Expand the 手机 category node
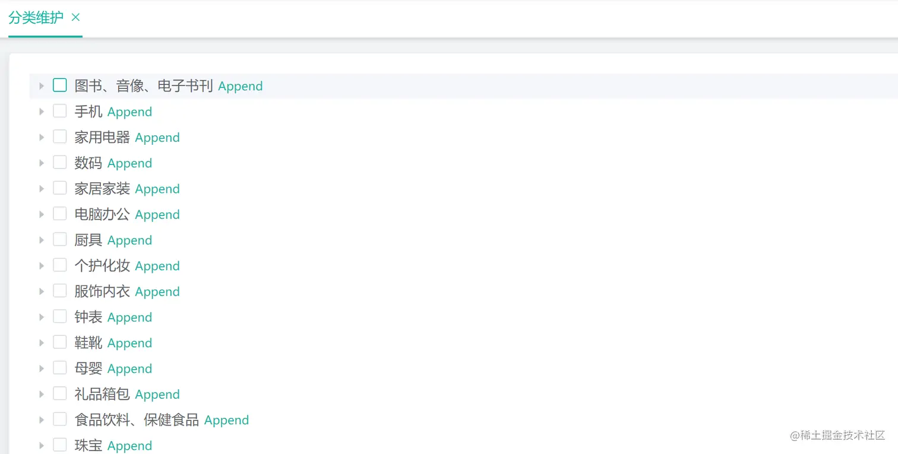This screenshot has width=898, height=454. pos(42,112)
